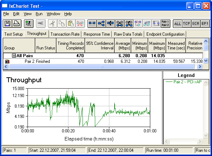Click the Add Multicast Group icon
The image size is (212, 156).
click(x=101, y=24)
